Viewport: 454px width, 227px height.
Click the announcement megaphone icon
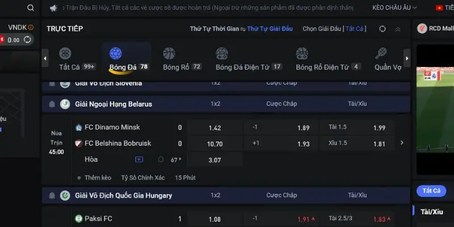(x=53, y=8)
